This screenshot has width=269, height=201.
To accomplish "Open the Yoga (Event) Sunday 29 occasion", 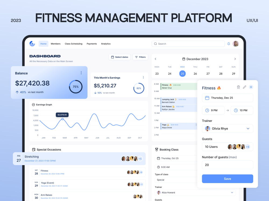I will (x=89, y=184).
